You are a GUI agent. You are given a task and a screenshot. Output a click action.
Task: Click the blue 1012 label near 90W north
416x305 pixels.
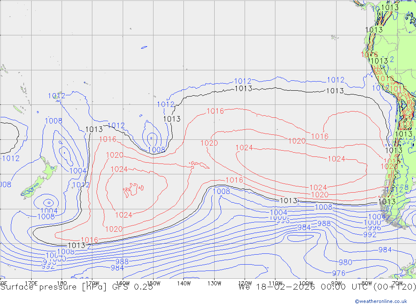(336, 79)
